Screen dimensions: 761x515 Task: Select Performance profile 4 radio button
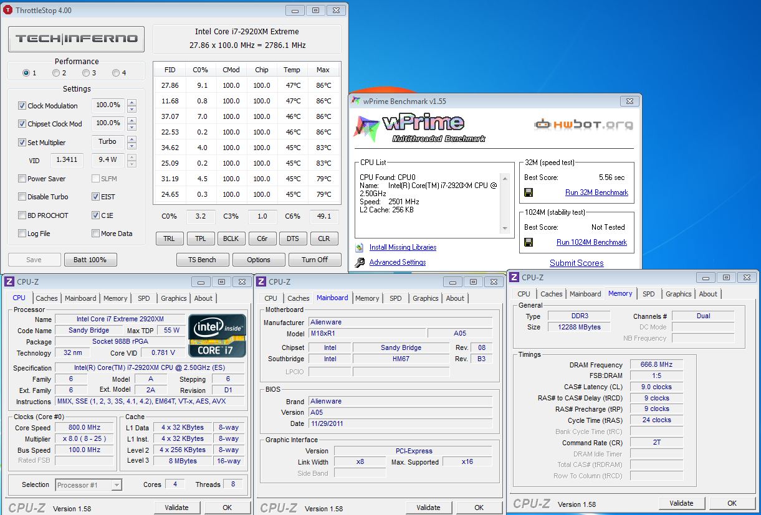point(115,73)
